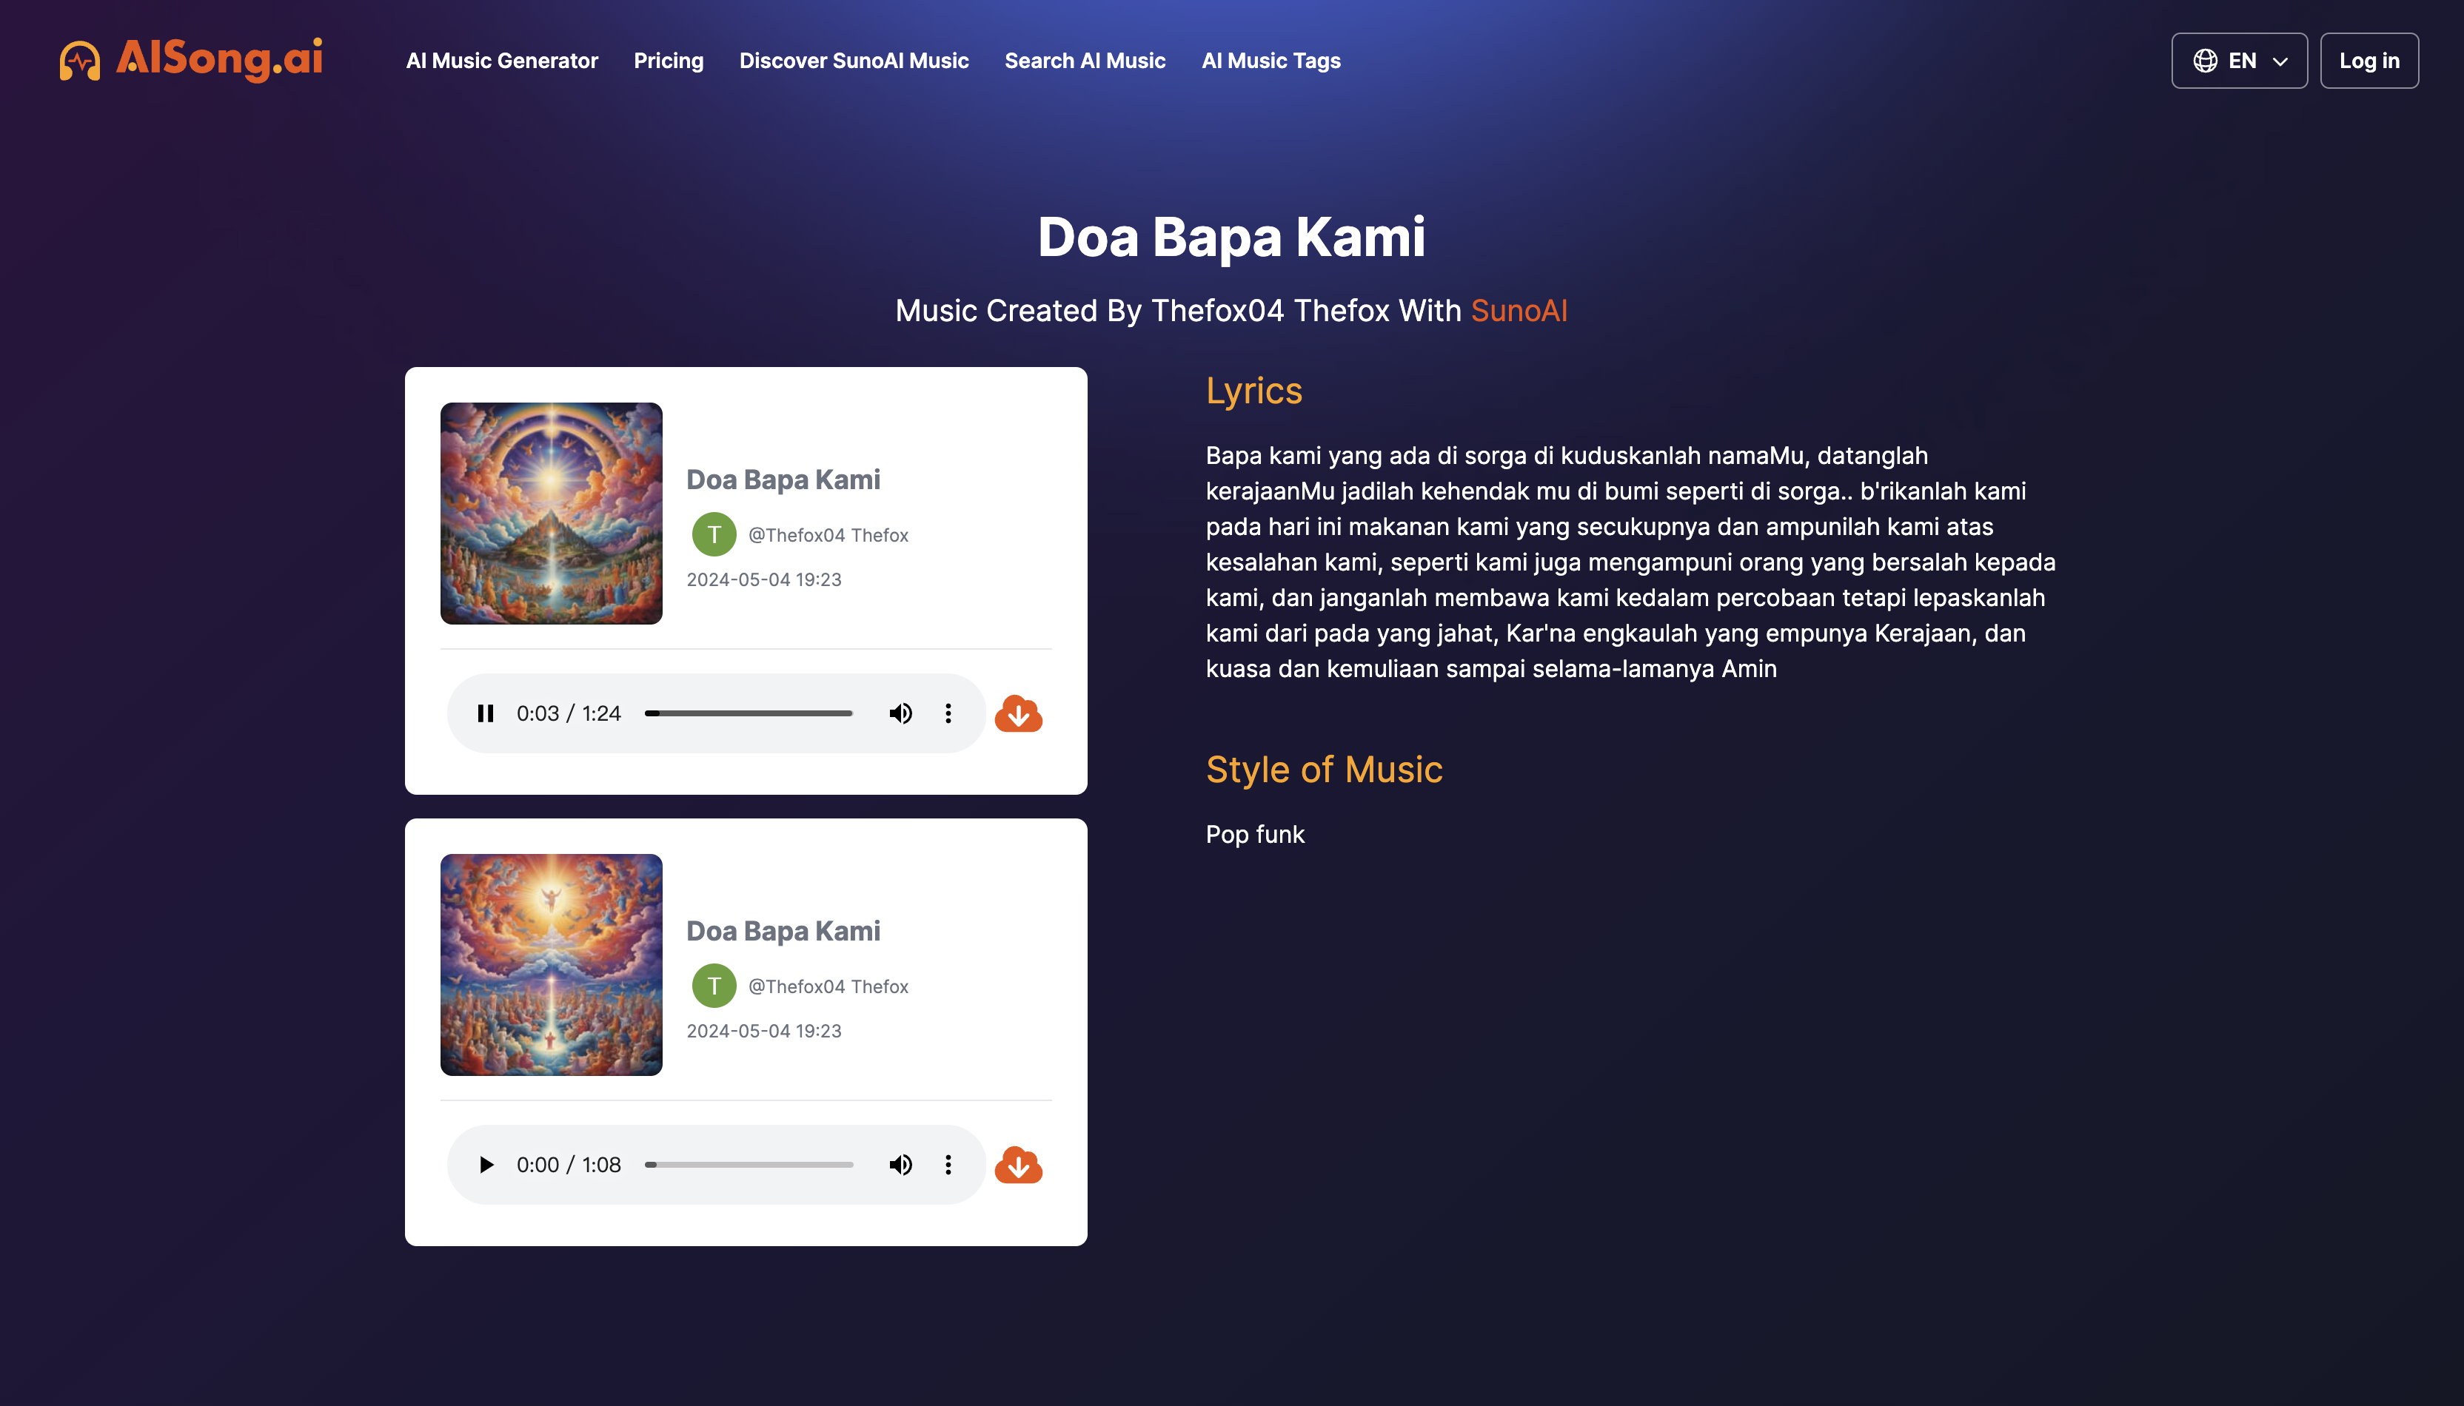The image size is (2464, 1406).
Task: Play the second Doa Bapa Kami track
Action: [486, 1165]
